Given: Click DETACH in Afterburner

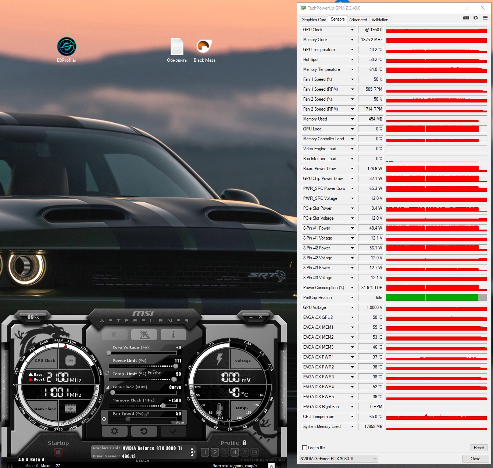Looking at the screenshot, I should click(143, 461).
